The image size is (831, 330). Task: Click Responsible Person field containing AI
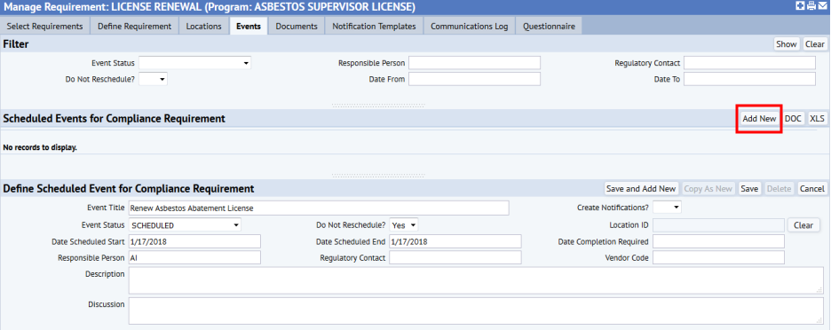pyautogui.click(x=195, y=258)
